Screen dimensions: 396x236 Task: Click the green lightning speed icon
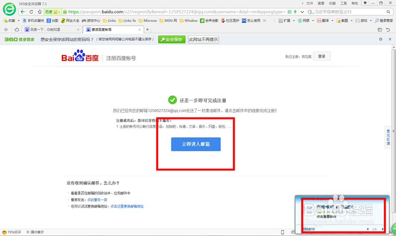tap(295, 12)
